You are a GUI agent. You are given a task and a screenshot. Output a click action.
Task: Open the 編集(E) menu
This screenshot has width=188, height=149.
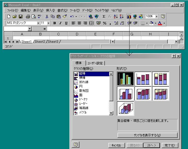(26, 10)
